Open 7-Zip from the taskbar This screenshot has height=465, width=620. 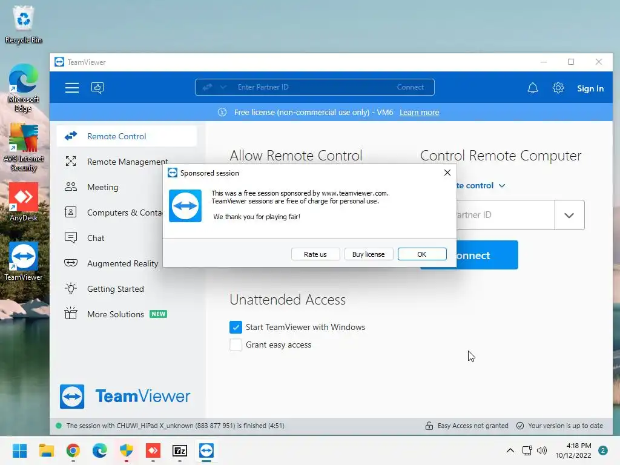180,450
